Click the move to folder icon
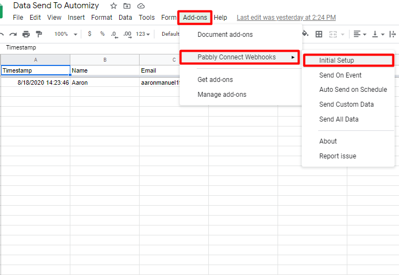 pyautogui.click(x=127, y=5)
